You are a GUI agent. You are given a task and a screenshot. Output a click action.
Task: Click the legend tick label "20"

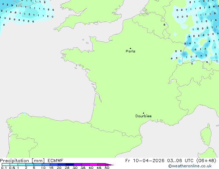pos(59,168)
